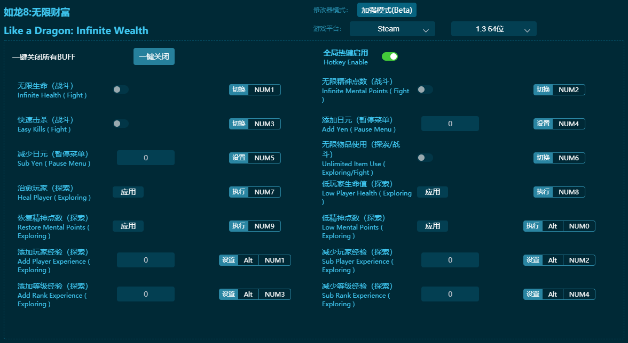Click the Add Player Experience value field

[x=145, y=260]
